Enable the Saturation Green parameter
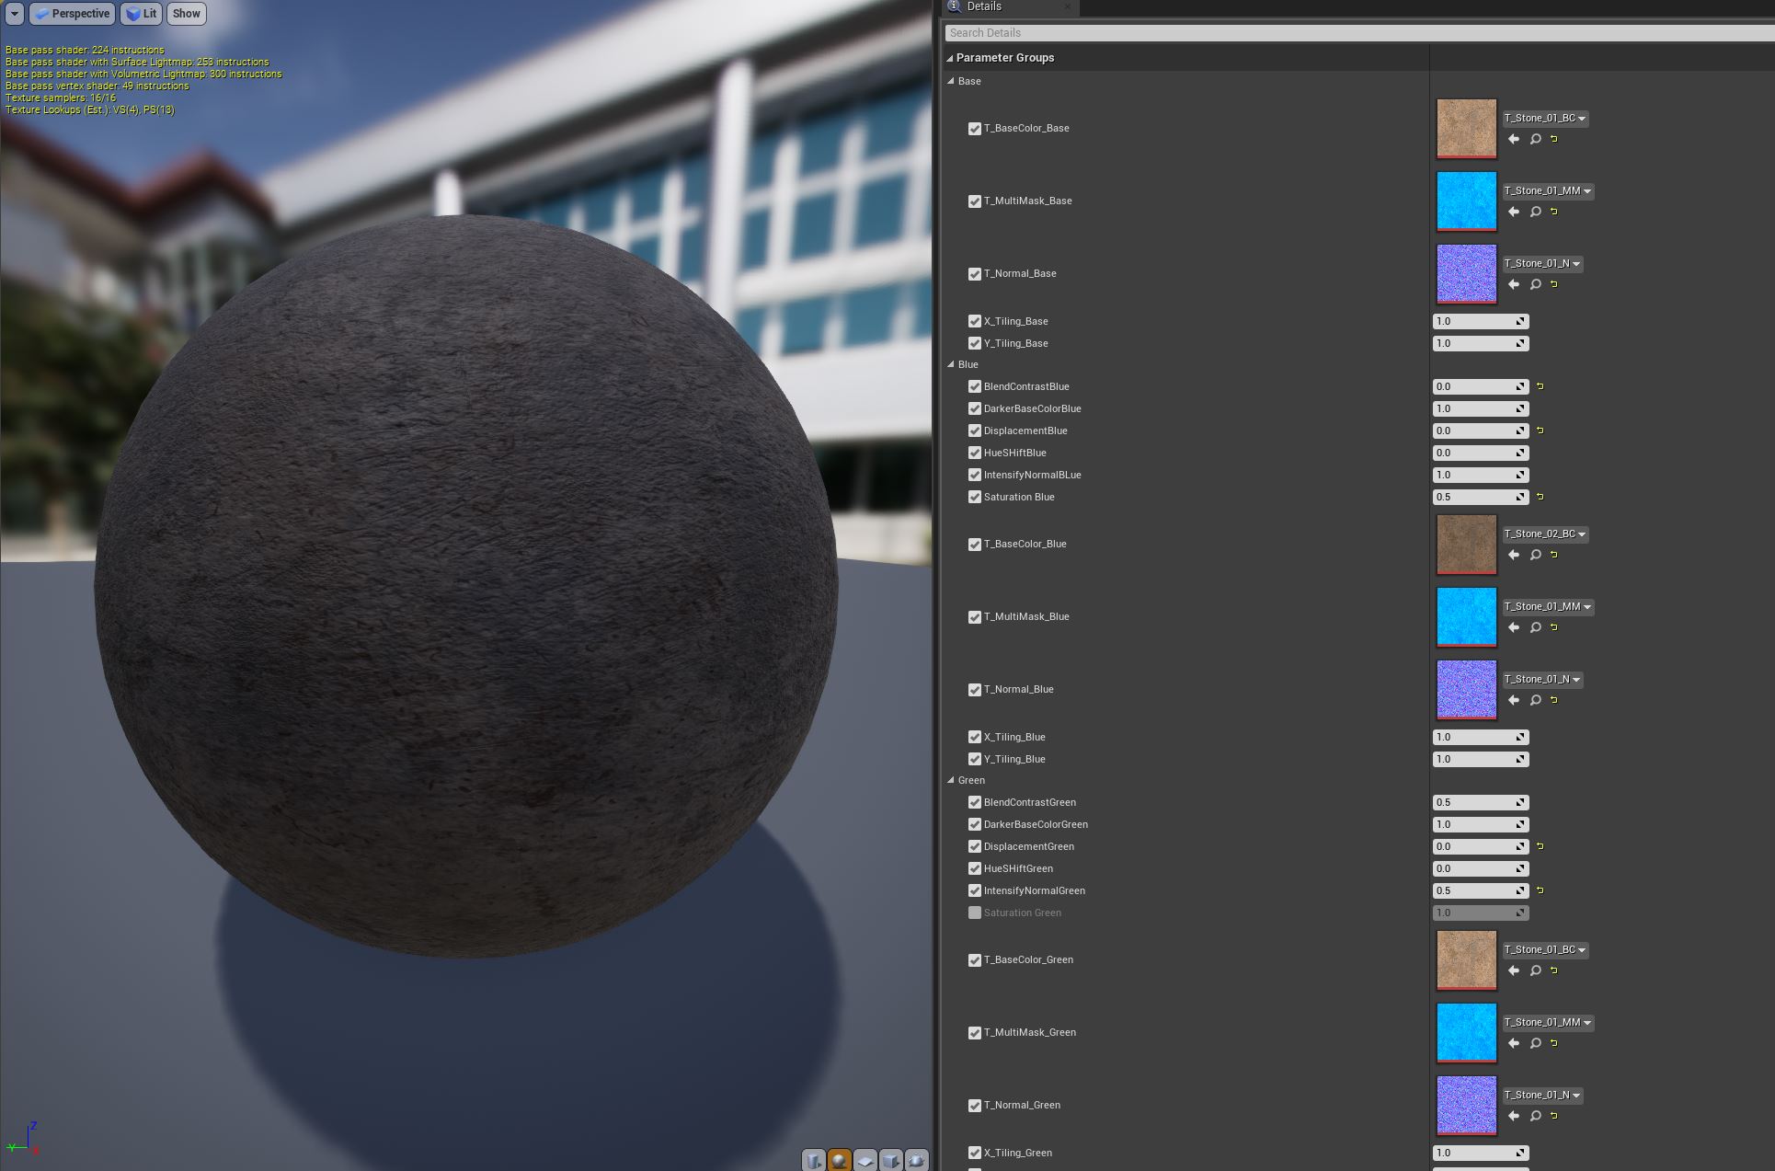Image resolution: width=1775 pixels, height=1171 pixels. pos(975,913)
